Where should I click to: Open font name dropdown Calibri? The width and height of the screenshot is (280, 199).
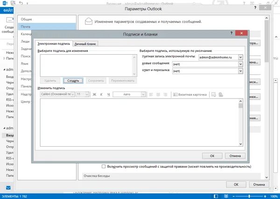point(73,94)
